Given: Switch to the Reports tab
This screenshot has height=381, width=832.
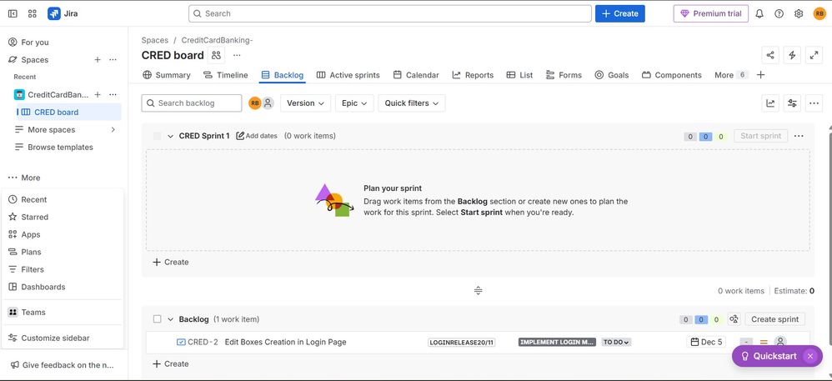Looking at the screenshot, I should click(x=473, y=75).
